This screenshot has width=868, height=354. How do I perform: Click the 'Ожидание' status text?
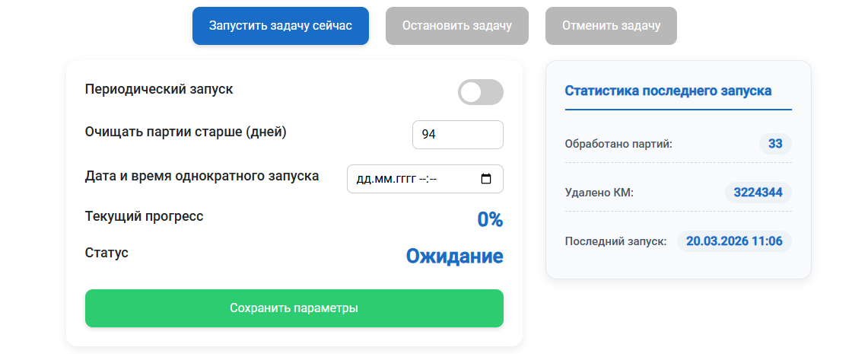pyautogui.click(x=454, y=256)
